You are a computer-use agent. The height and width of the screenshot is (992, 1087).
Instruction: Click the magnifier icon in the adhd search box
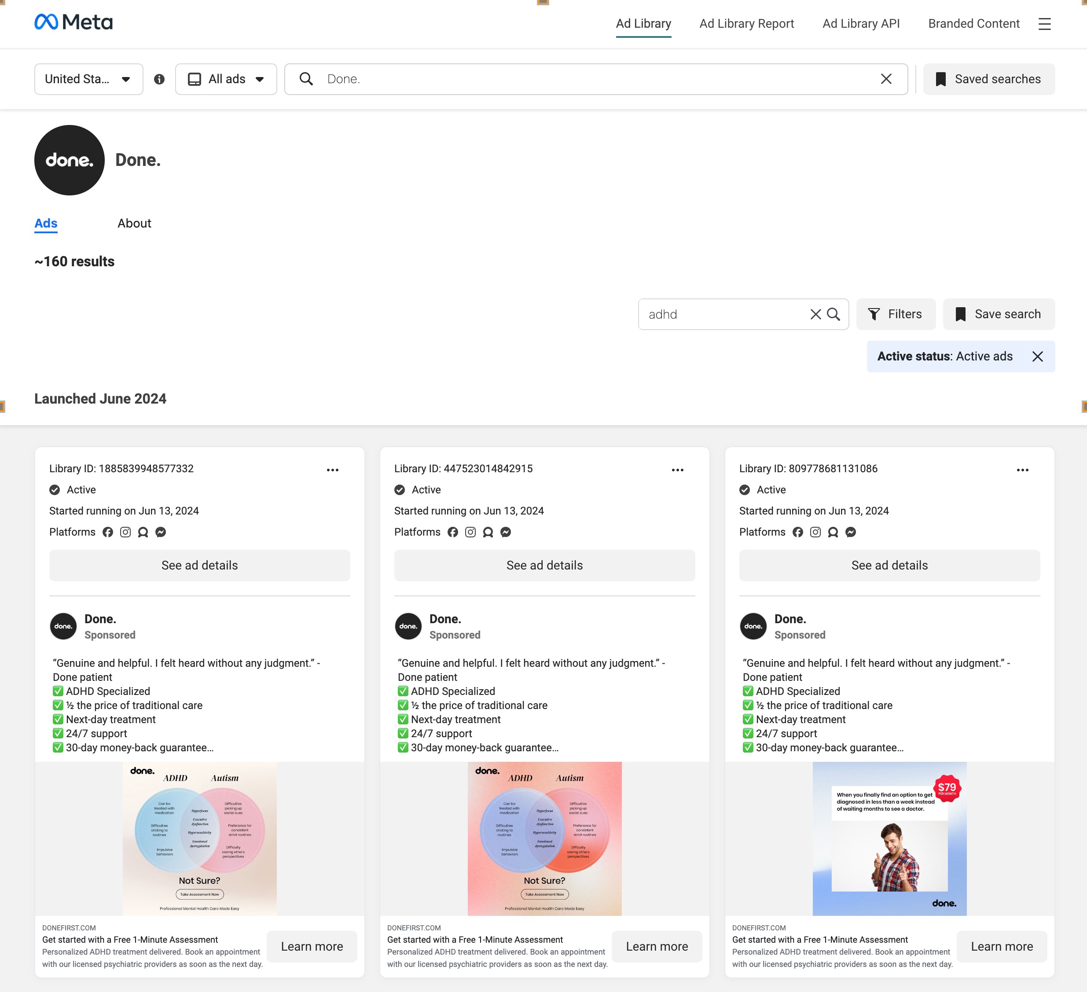pyautogui.click(x=834, y=314)
